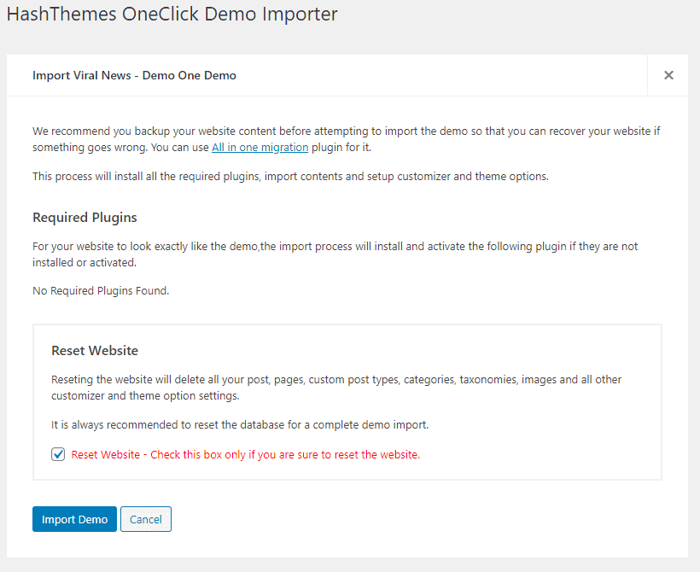Uncheck the Reset Website checkbox
Viewport: 700px width, 572px height.
58,454
